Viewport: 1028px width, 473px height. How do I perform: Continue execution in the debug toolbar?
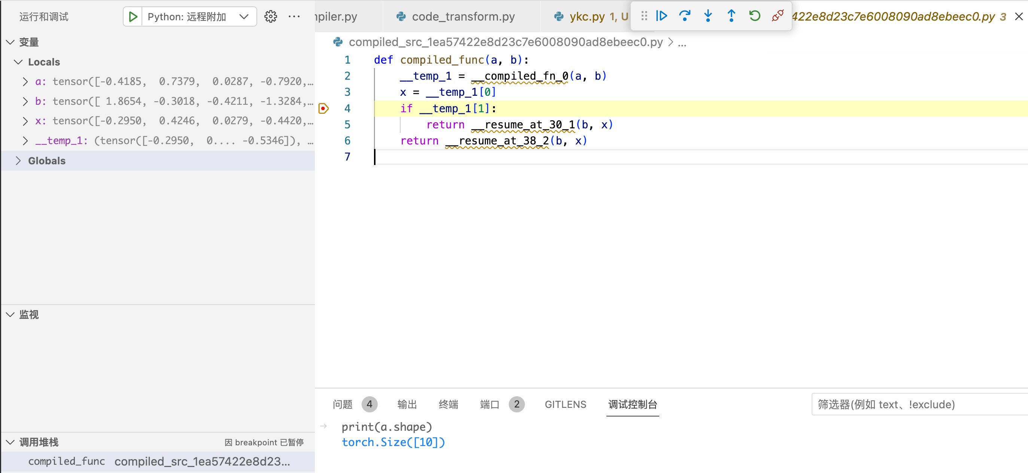coord(661,16)
